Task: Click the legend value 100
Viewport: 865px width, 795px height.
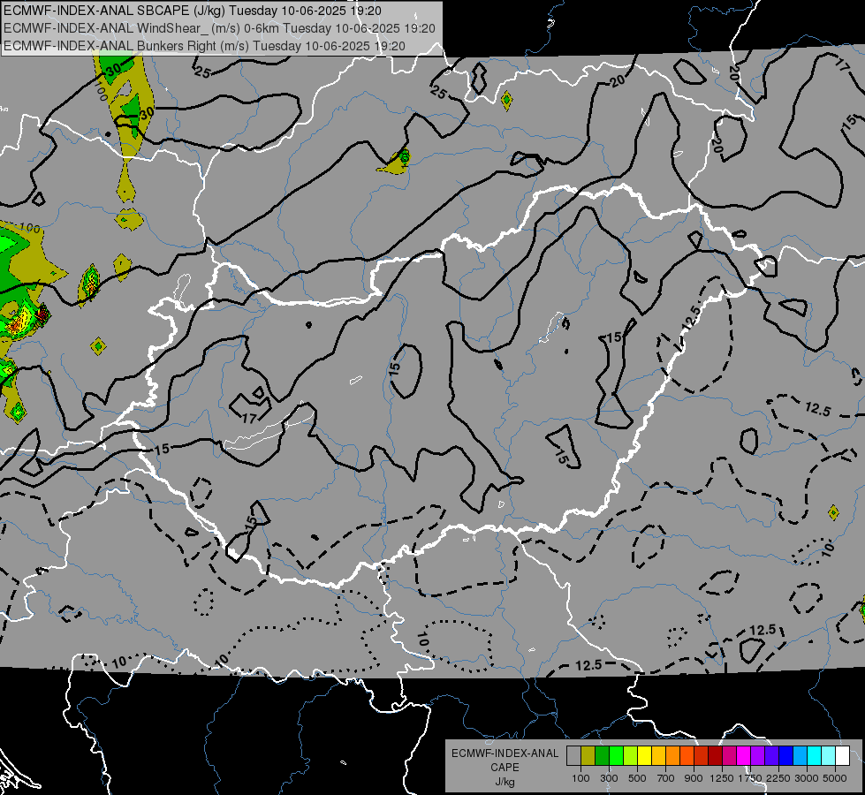Action: (x=580, y=778)
